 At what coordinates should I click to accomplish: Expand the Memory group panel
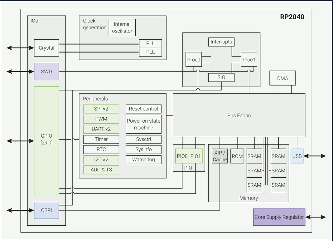(249, 198)
